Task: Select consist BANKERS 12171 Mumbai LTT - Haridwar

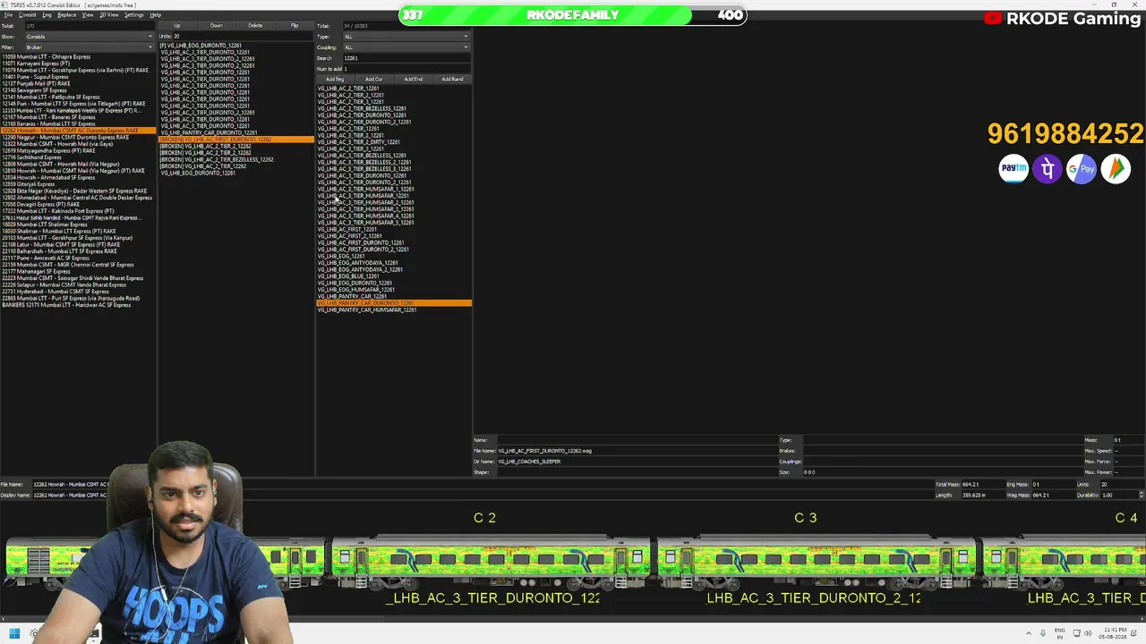Action: click(79, 305)
